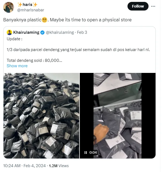Image resolution: width=162 pixels, height=172 pixels.
Task: Click the blue verified badge
Action: click(42, 32)
